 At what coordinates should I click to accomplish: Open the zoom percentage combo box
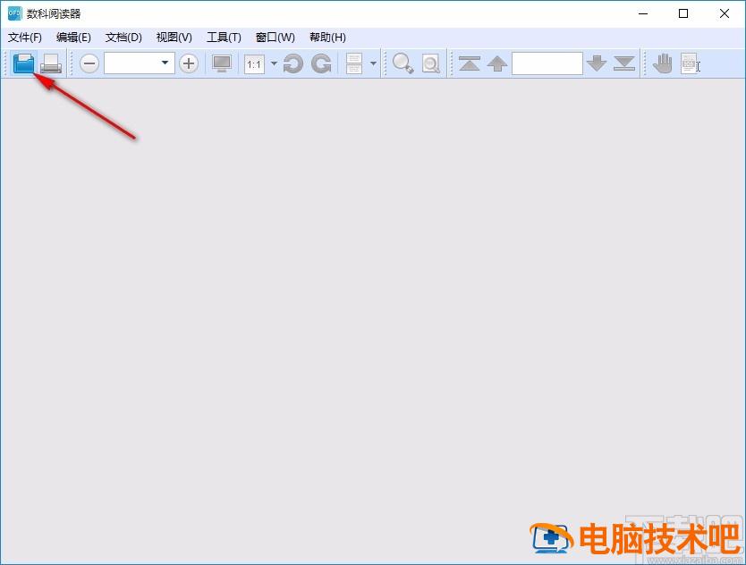pyautogui.click(x=140, y=63)
